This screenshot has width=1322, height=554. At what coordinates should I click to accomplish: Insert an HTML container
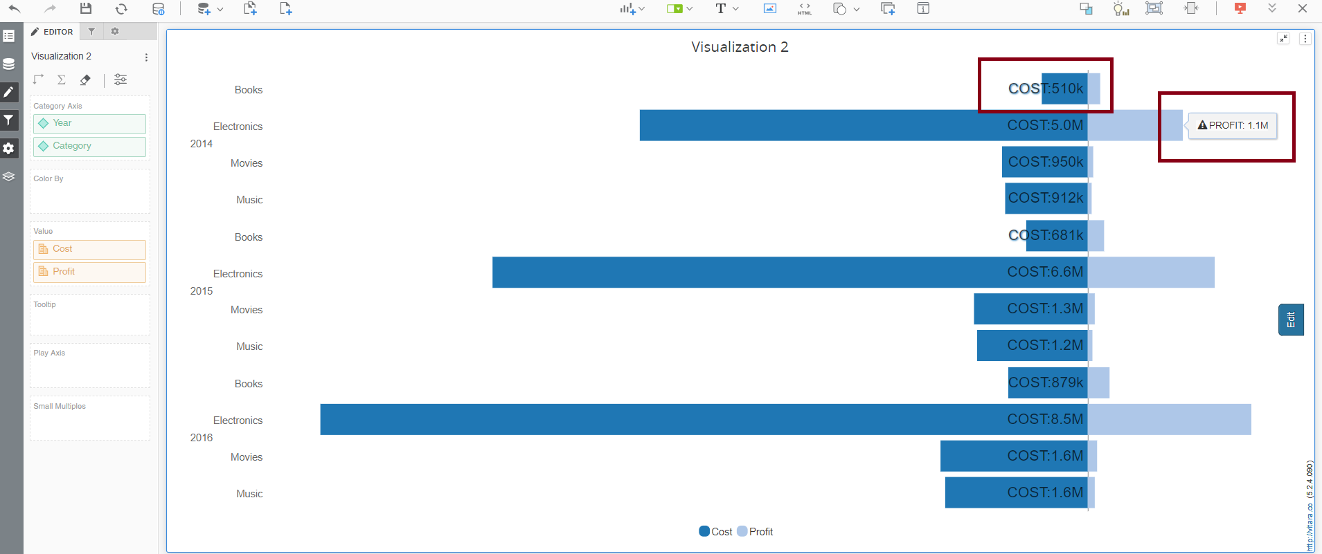point(804,9)
